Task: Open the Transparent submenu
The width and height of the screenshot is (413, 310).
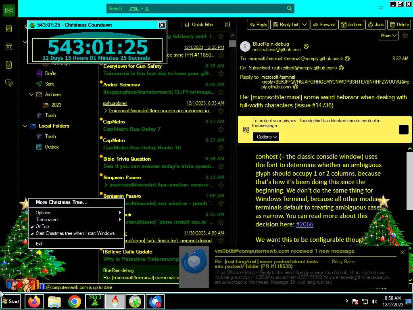Action: [x=76, y=220]
